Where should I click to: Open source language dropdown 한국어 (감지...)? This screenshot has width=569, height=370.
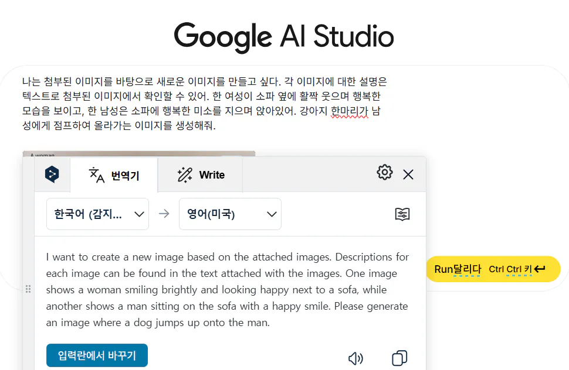[97, 214]
